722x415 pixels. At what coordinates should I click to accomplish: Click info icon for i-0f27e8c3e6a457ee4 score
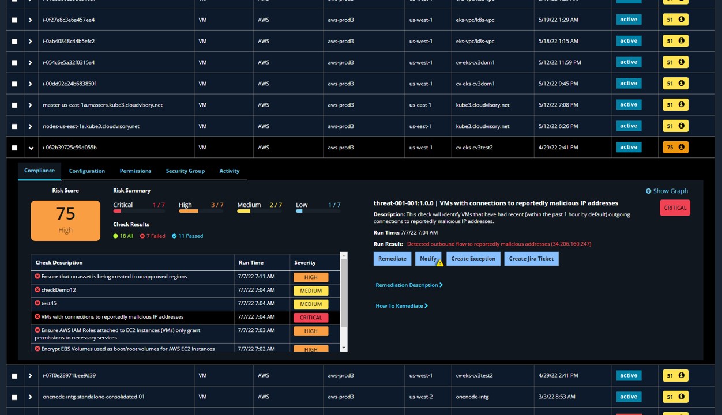[x=681, y=20]
